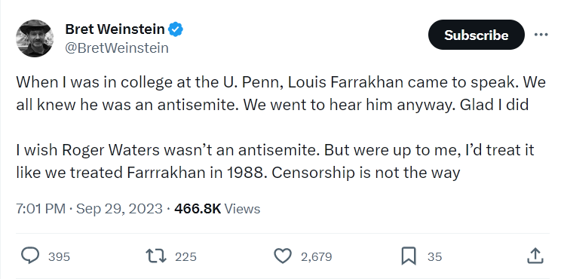Click the 35 bookmarks count
The height and width of the screenshot is (279, 564).
[434, 256]
